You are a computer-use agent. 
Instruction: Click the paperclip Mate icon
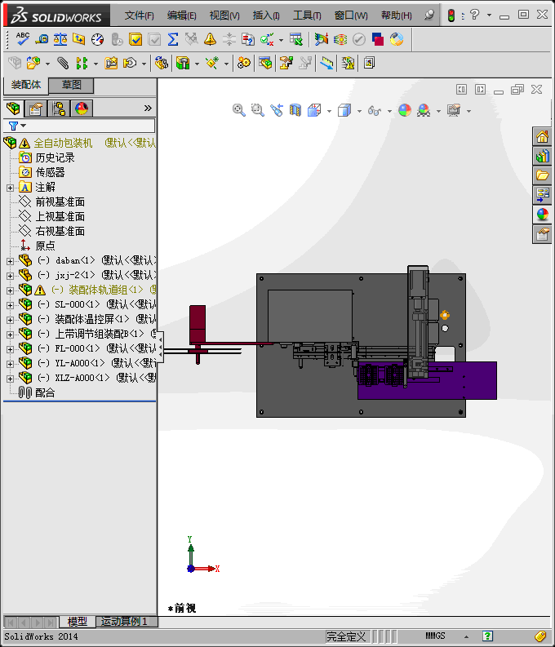pyautogui.click(x=63, y=63)
